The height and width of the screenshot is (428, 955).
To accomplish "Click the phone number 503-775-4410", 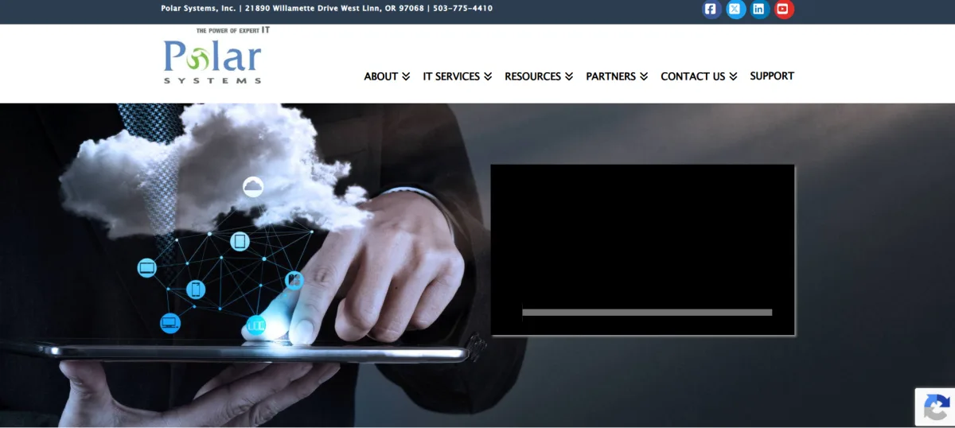I will 462,9.
